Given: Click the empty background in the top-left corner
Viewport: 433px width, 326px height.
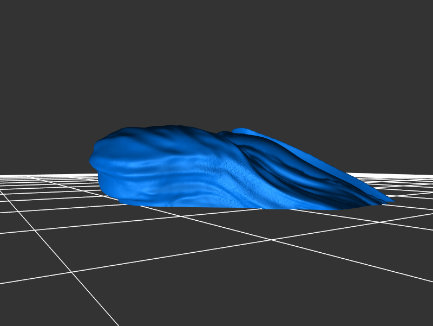Looking at the screenshot, I should pos(22,22).
